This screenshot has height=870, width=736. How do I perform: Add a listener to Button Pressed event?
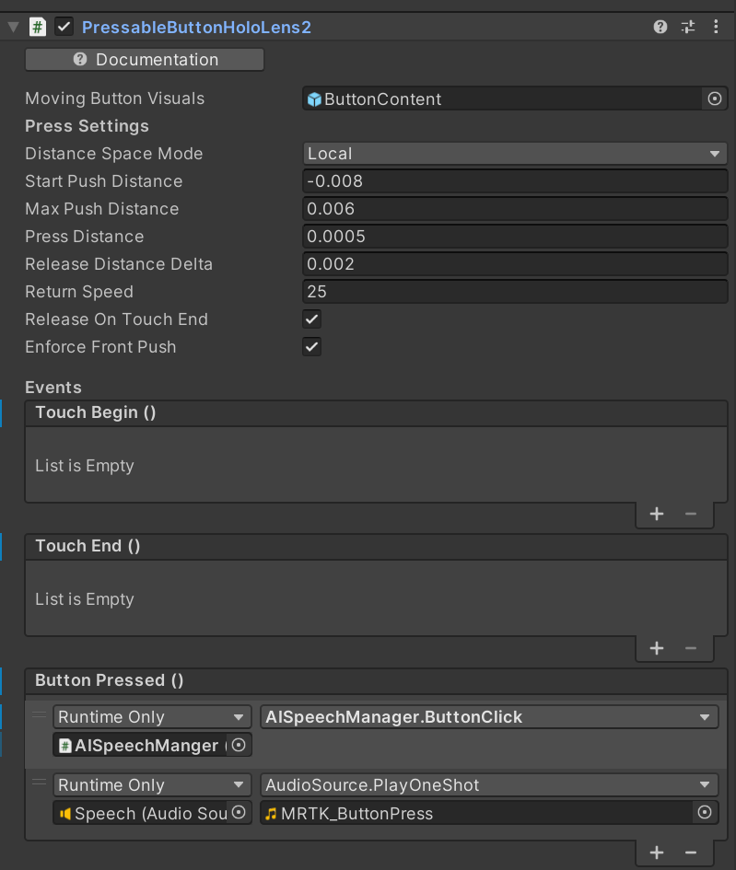(657, 853)
